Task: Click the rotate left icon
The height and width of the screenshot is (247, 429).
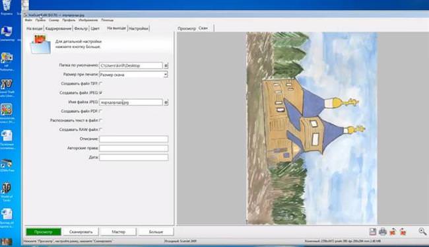Action: point(393,232)
